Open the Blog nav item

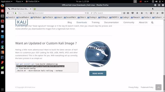click(70, 22)
